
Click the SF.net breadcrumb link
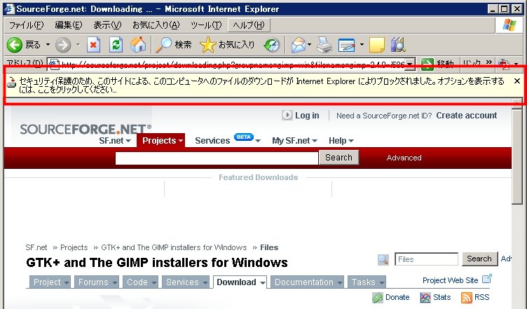[x=36, y=247]
